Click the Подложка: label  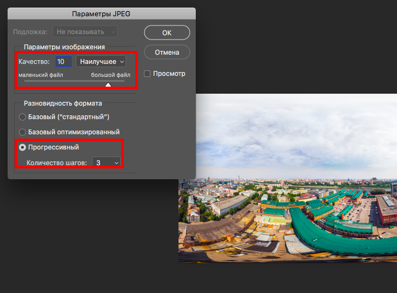pyautogui.click(x=30, y=32)
